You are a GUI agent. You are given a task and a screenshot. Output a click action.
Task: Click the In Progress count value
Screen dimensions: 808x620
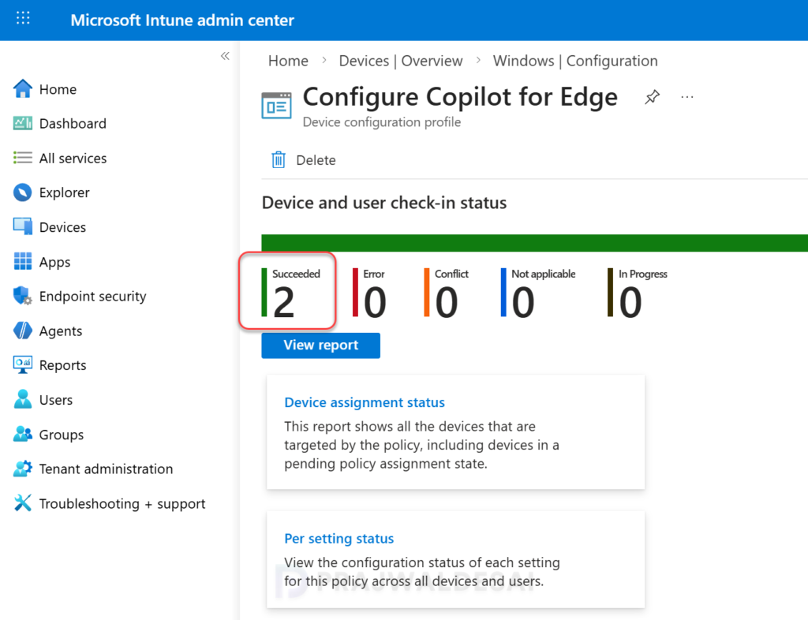630,302
